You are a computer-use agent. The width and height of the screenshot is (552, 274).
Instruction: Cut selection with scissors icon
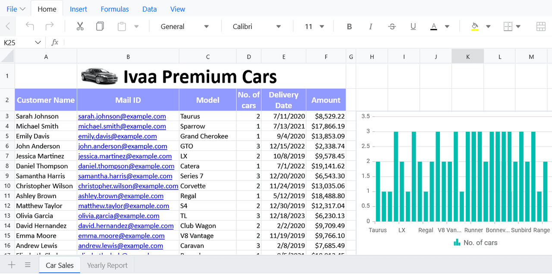pyautogui.click(x=80, y=26)
